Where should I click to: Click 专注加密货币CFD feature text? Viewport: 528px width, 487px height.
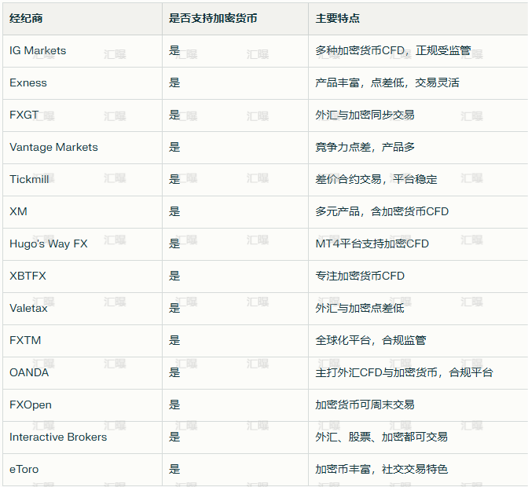click(x=360, y=276)
